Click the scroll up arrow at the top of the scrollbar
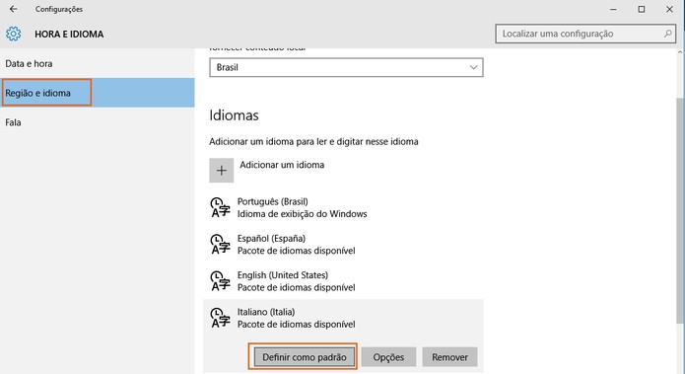 (680, 52)
